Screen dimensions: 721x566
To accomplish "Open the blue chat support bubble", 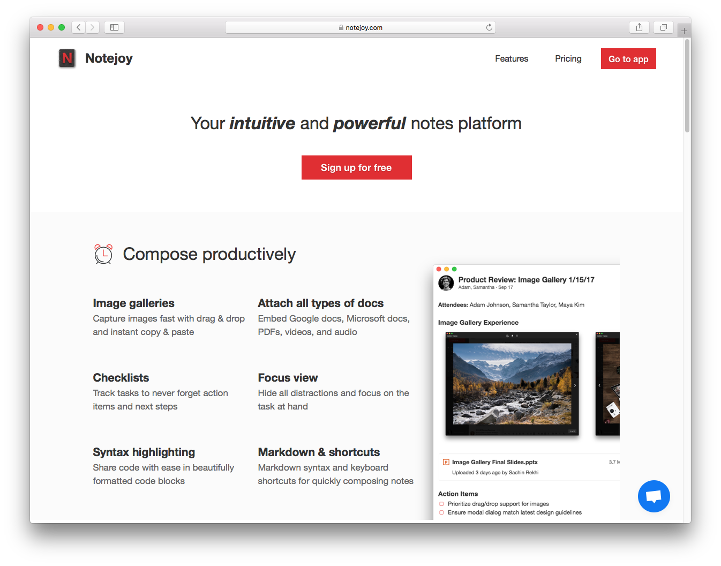I will [654, 496].
